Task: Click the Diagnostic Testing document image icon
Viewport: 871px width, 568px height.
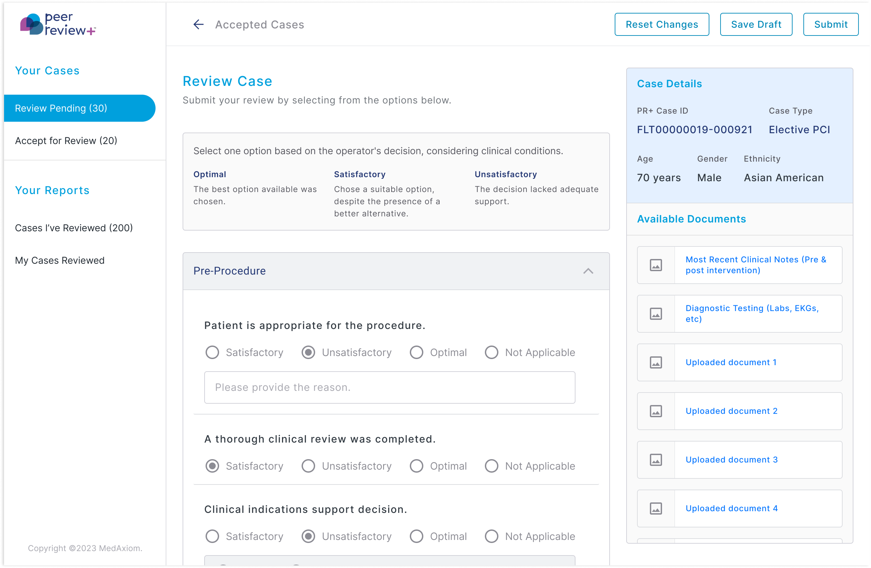Action: [655, 314]
